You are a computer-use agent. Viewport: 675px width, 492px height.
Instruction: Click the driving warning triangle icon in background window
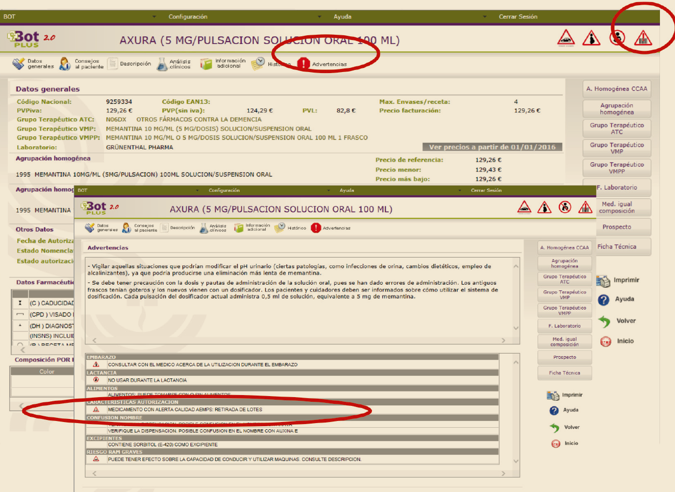click(x=566, y=38)
